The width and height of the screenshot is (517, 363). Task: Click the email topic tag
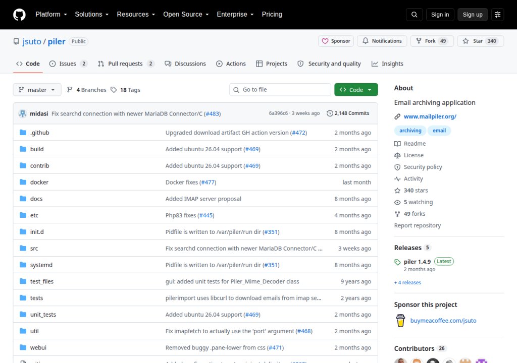point(439,131)
